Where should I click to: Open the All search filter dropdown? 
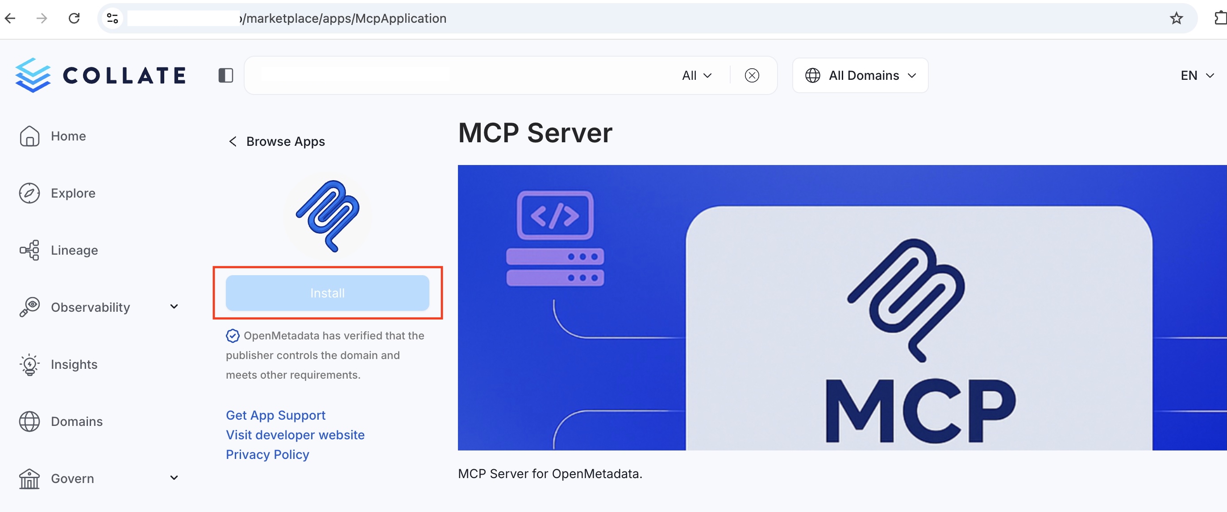click(695, 75)
